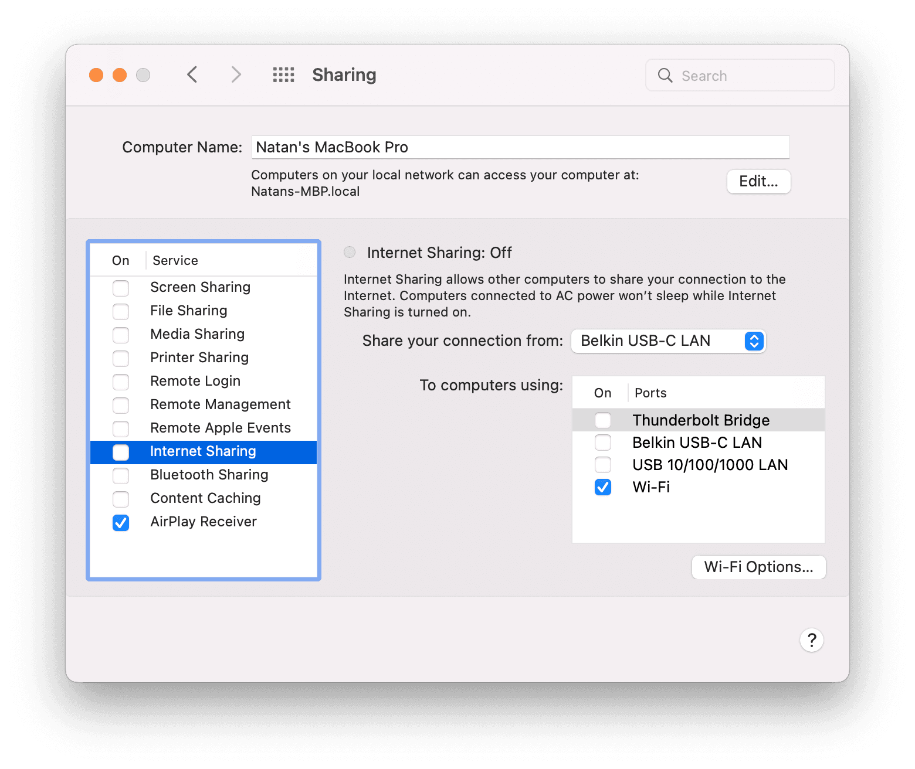The height and width of the screenshot is (769, 915).
Task: Show all preferences grid icon
Action: (x=284, y=75)
